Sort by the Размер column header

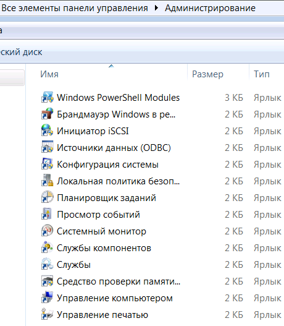click(207, 74)
